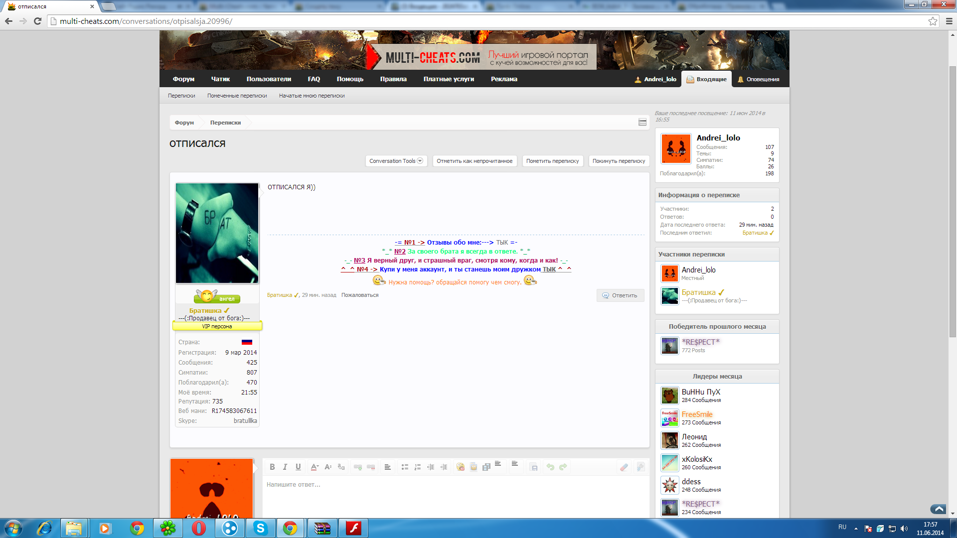
Task: Click the undo icon in editor
Action: [x=550, y=467]
